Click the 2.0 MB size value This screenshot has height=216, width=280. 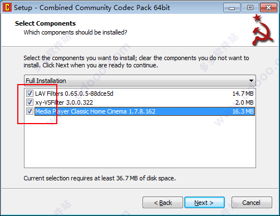click(x=244, y=102)
